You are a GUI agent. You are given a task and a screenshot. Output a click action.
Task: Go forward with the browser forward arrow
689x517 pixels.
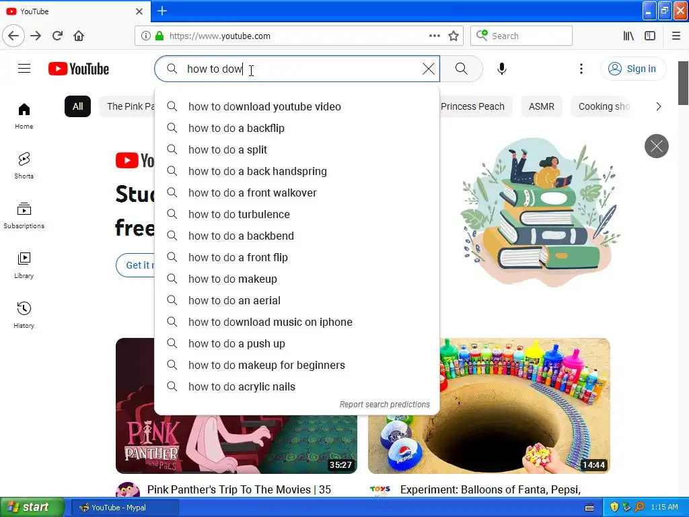pos(36,36)
